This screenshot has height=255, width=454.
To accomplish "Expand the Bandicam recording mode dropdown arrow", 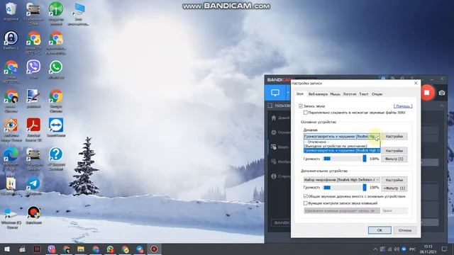I will (x=288, y=93).
